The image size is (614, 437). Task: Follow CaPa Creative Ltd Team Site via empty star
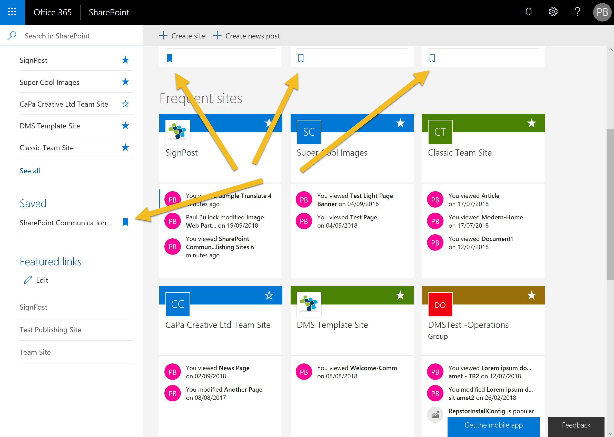tap(125, 104)
